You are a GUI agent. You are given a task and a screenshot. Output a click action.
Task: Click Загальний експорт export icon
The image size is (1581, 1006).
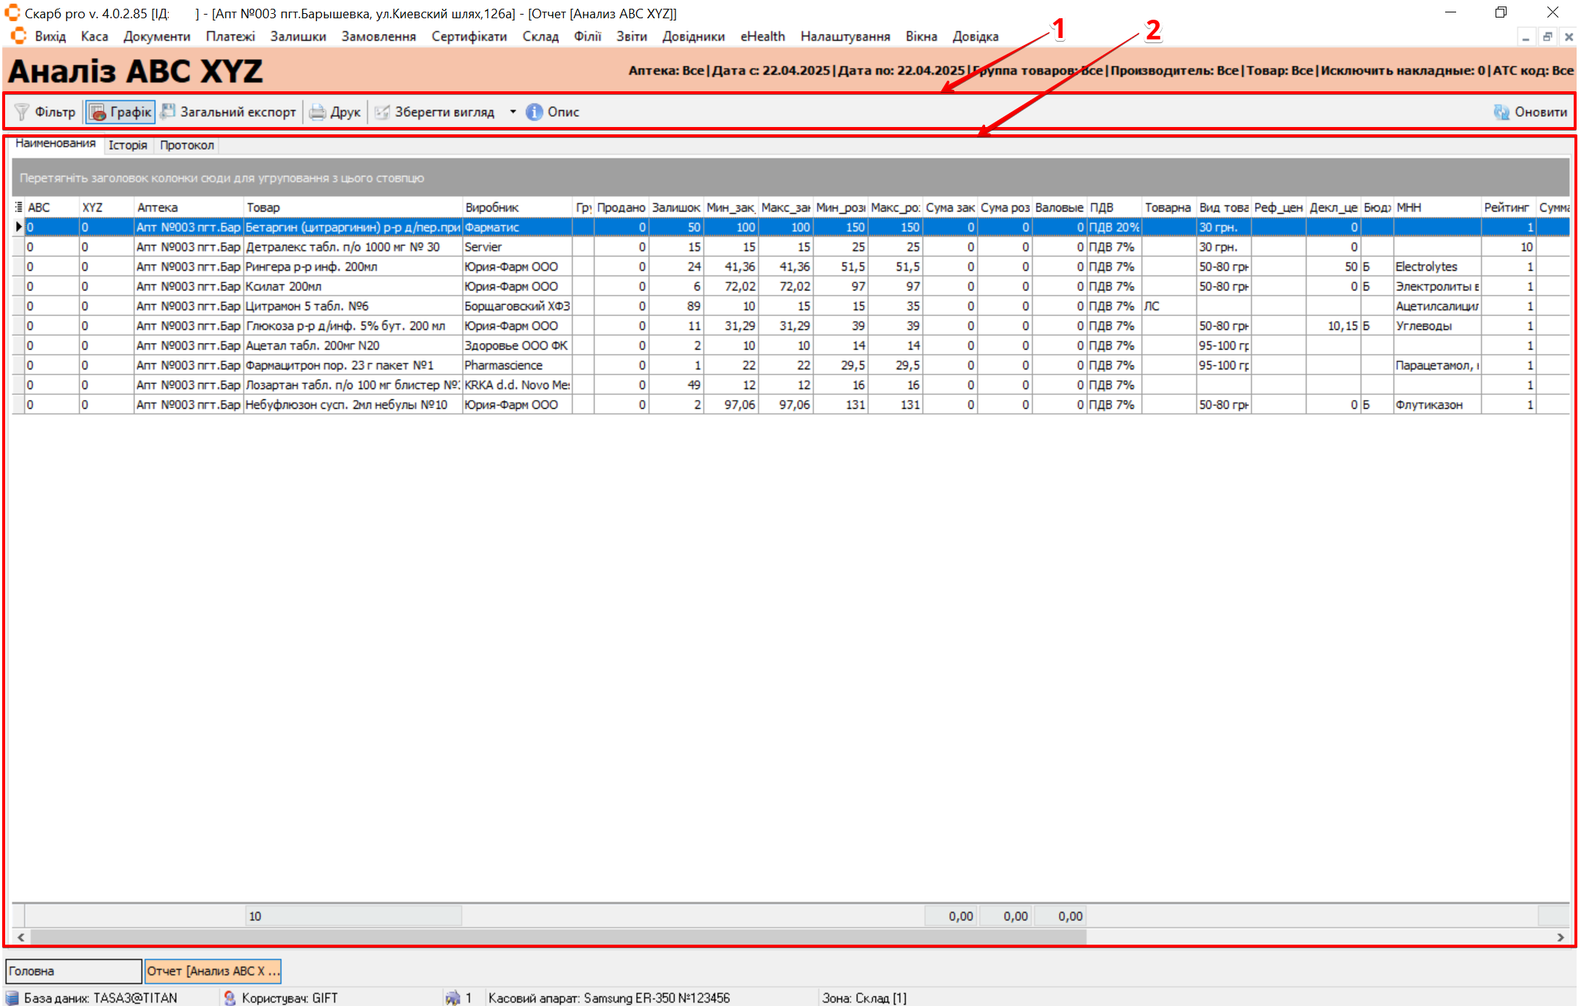[x=168, y=111]
